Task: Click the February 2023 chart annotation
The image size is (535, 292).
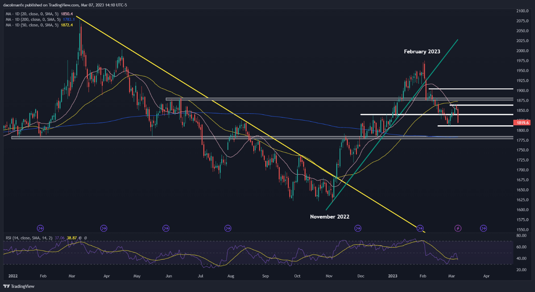Action: tap(422, 51)
